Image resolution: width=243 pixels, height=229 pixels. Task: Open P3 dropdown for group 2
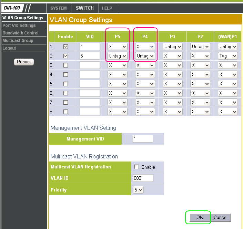[172, 56]
